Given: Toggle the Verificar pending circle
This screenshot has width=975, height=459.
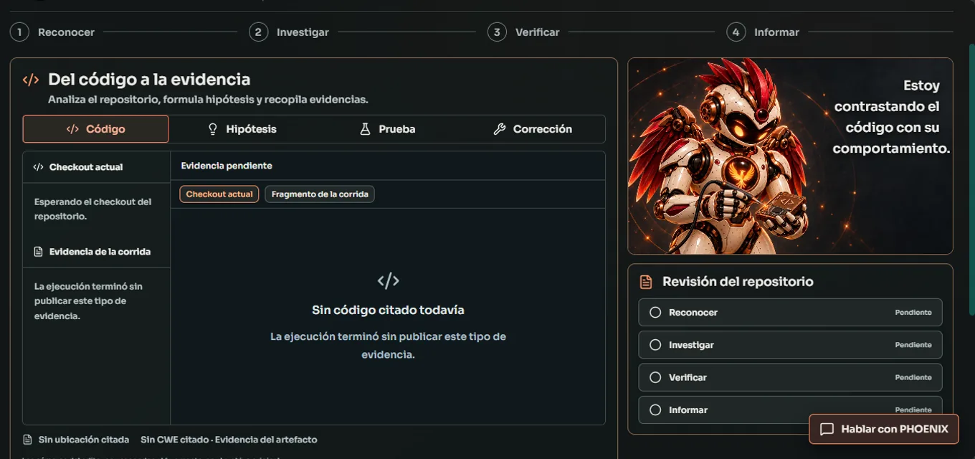Looking at the screenshot, I should tap(655, 377).
